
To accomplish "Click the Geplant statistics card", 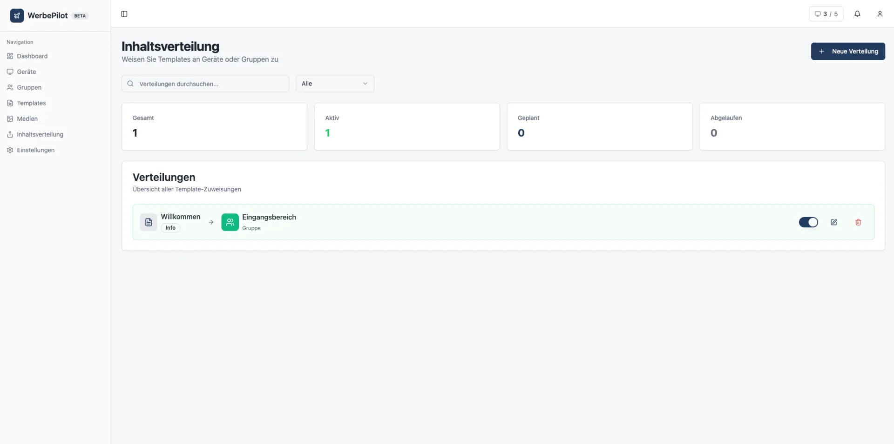I will pyautogui.click(x=600, y=126).
